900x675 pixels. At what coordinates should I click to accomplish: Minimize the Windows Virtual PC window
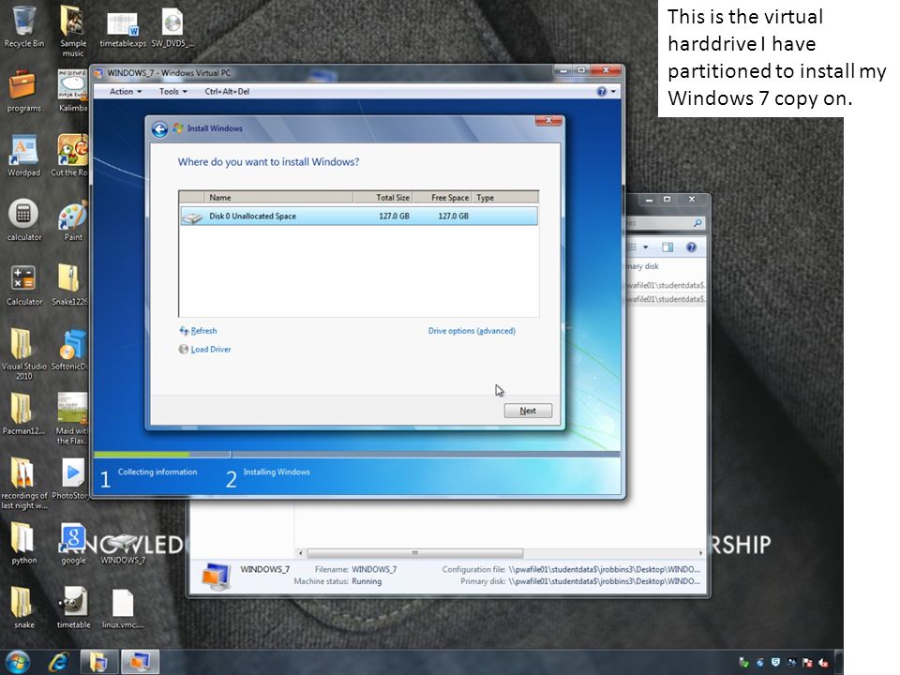[x=563, y=70]
